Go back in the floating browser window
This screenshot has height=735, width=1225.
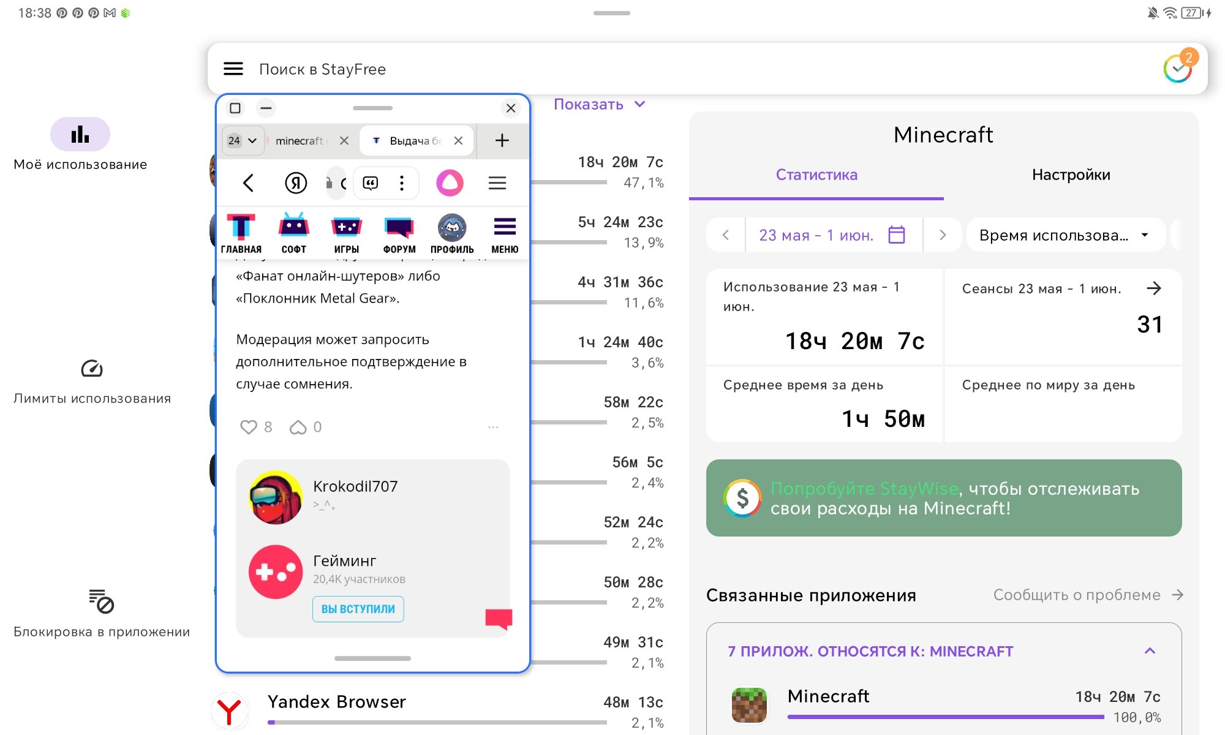248,183
